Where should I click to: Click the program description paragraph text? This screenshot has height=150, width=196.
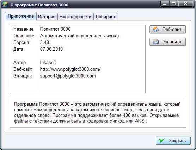click(97, 112)
